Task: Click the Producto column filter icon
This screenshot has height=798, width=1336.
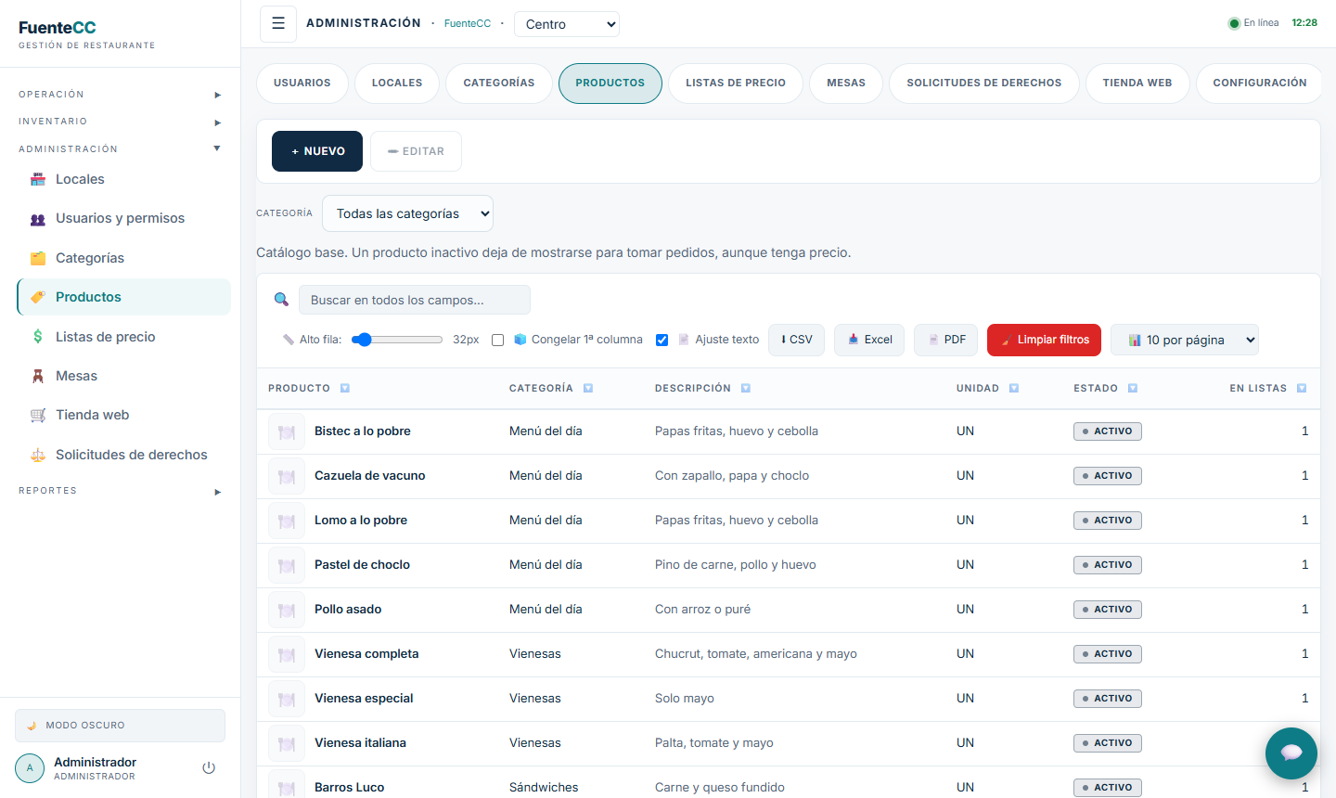Action: pyautogui.click(x=345, y=389)
